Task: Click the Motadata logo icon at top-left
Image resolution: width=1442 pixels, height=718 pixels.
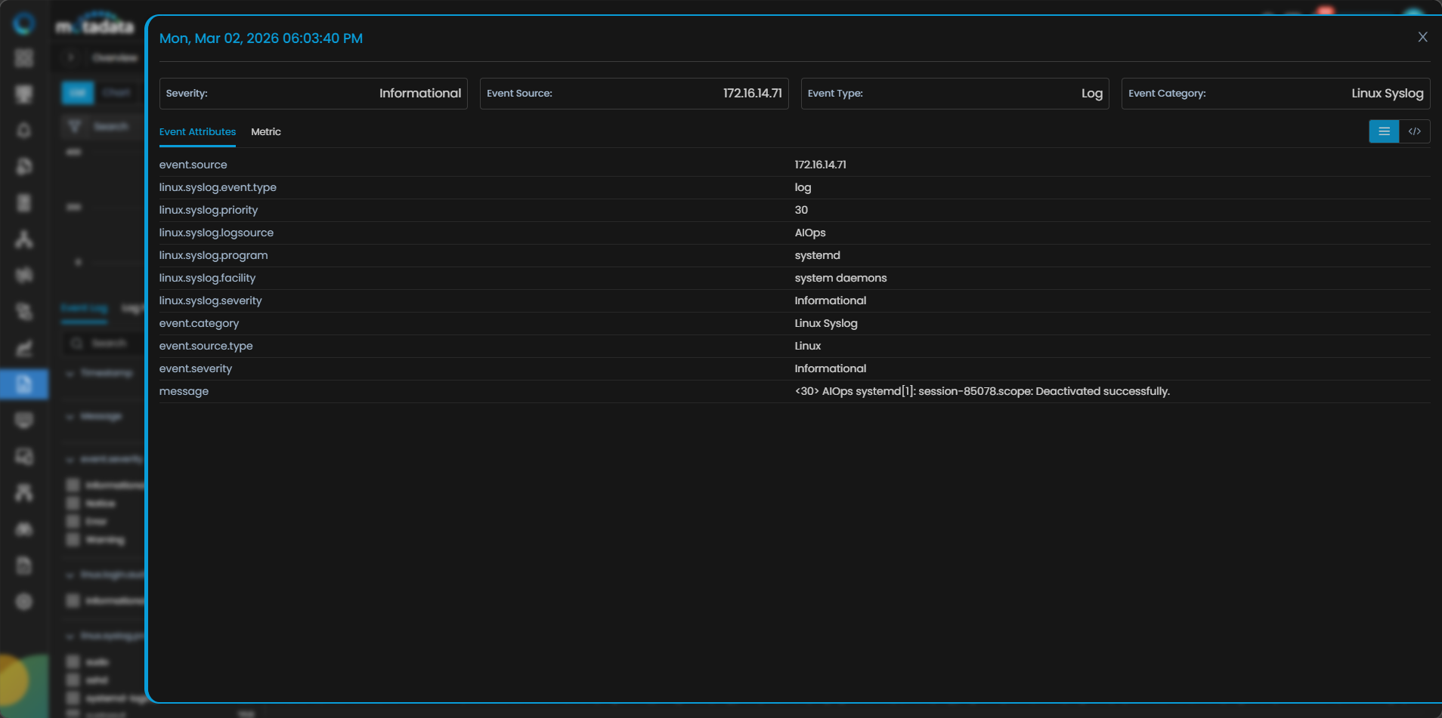Action: (24, 23)
